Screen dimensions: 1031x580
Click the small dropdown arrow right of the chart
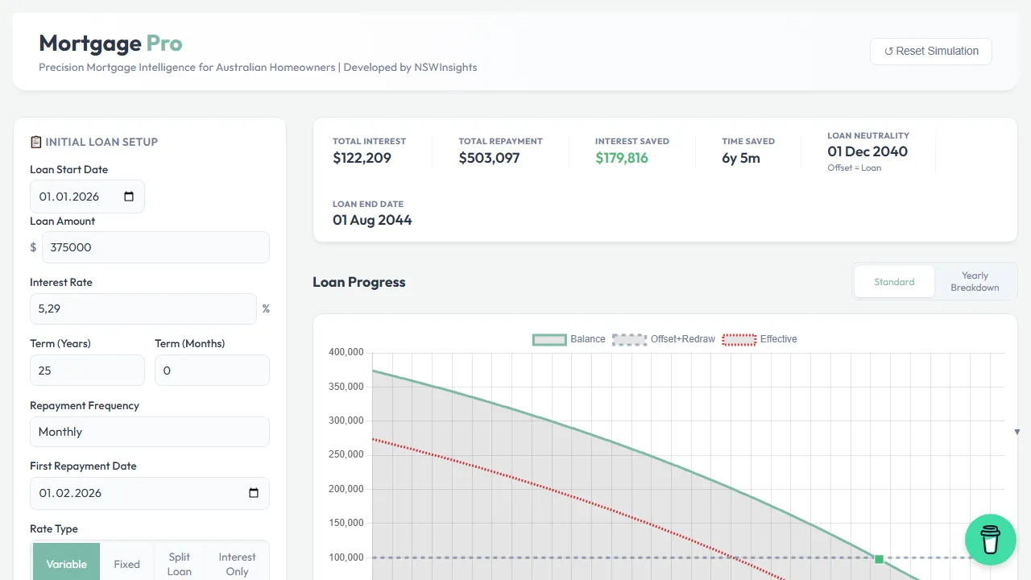coord(1017,432)
